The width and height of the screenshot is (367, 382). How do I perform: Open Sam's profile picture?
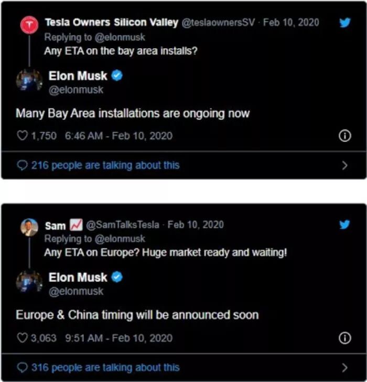tap(29, 227)
